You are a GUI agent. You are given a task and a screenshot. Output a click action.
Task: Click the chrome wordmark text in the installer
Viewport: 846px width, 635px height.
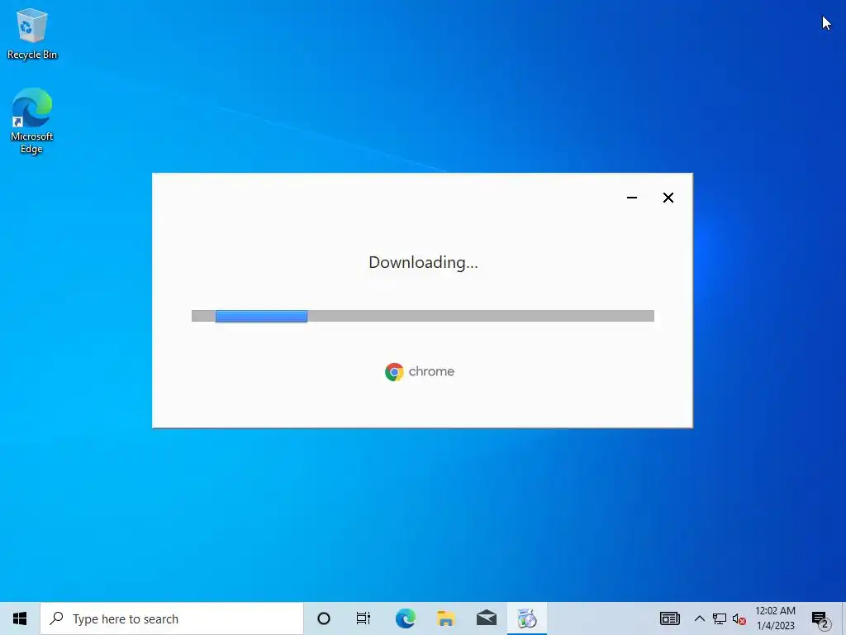coord(431,371)
